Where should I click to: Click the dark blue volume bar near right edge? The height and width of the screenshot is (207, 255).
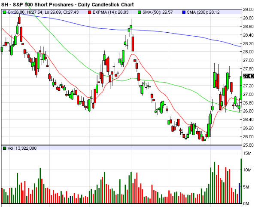coord(240,193)
